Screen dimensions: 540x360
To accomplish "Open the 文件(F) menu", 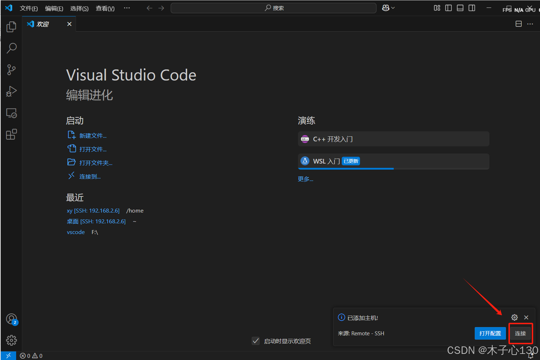I will (29, 8).
